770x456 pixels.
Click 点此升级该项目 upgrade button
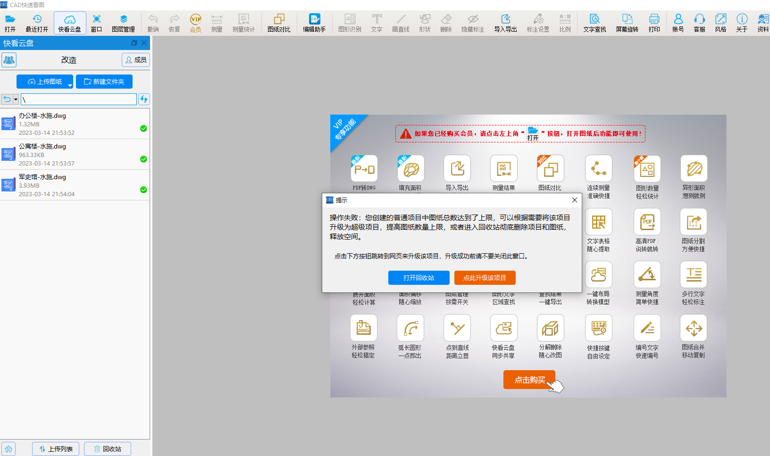tap(485, 278)
